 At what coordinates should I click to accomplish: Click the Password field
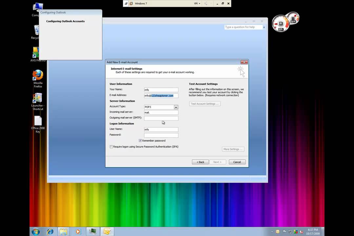(161, 135)
